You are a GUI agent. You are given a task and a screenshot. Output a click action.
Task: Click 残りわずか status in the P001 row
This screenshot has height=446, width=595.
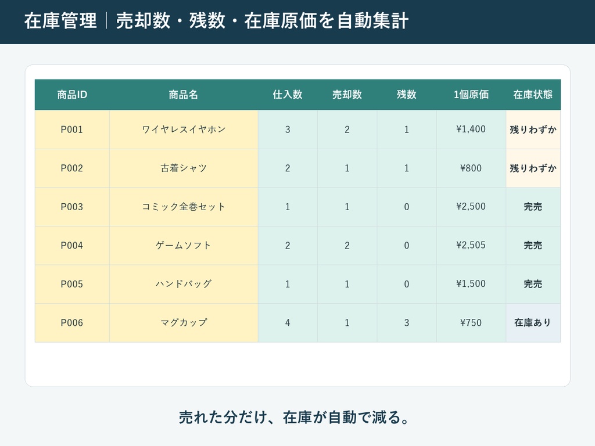tap(533, 130)
